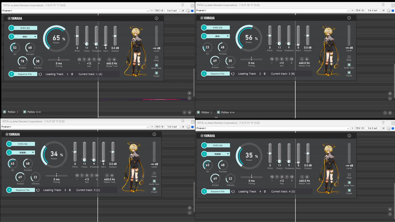Click the Master Tune plus button in track 18 plugin
The height and width of the screenshot is (222, 395).
click(x=307, y=59)
